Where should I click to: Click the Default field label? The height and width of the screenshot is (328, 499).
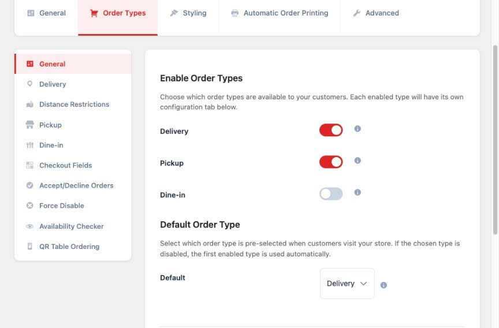click(x=173, y=278)
